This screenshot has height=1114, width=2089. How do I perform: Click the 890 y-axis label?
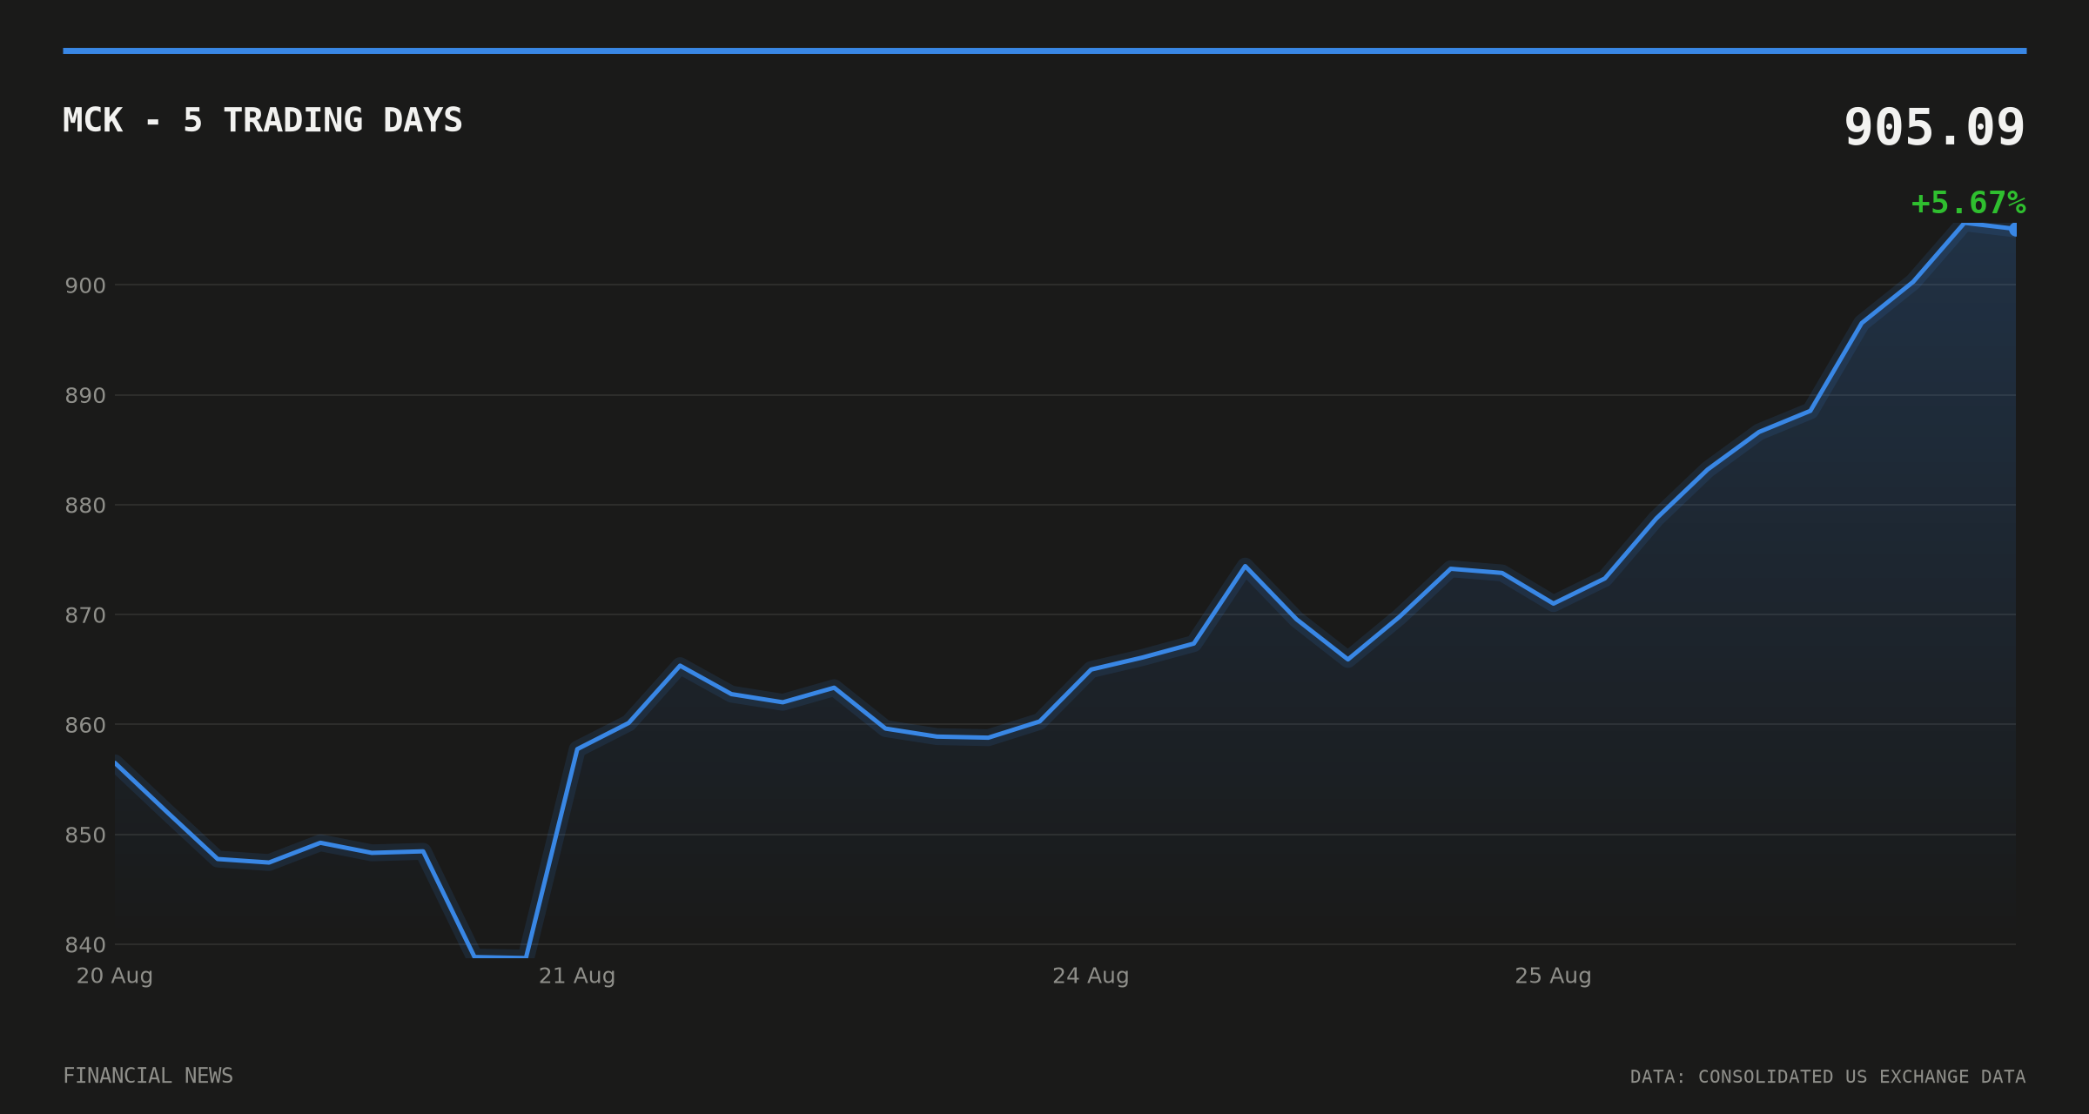[x=85, y=396]
